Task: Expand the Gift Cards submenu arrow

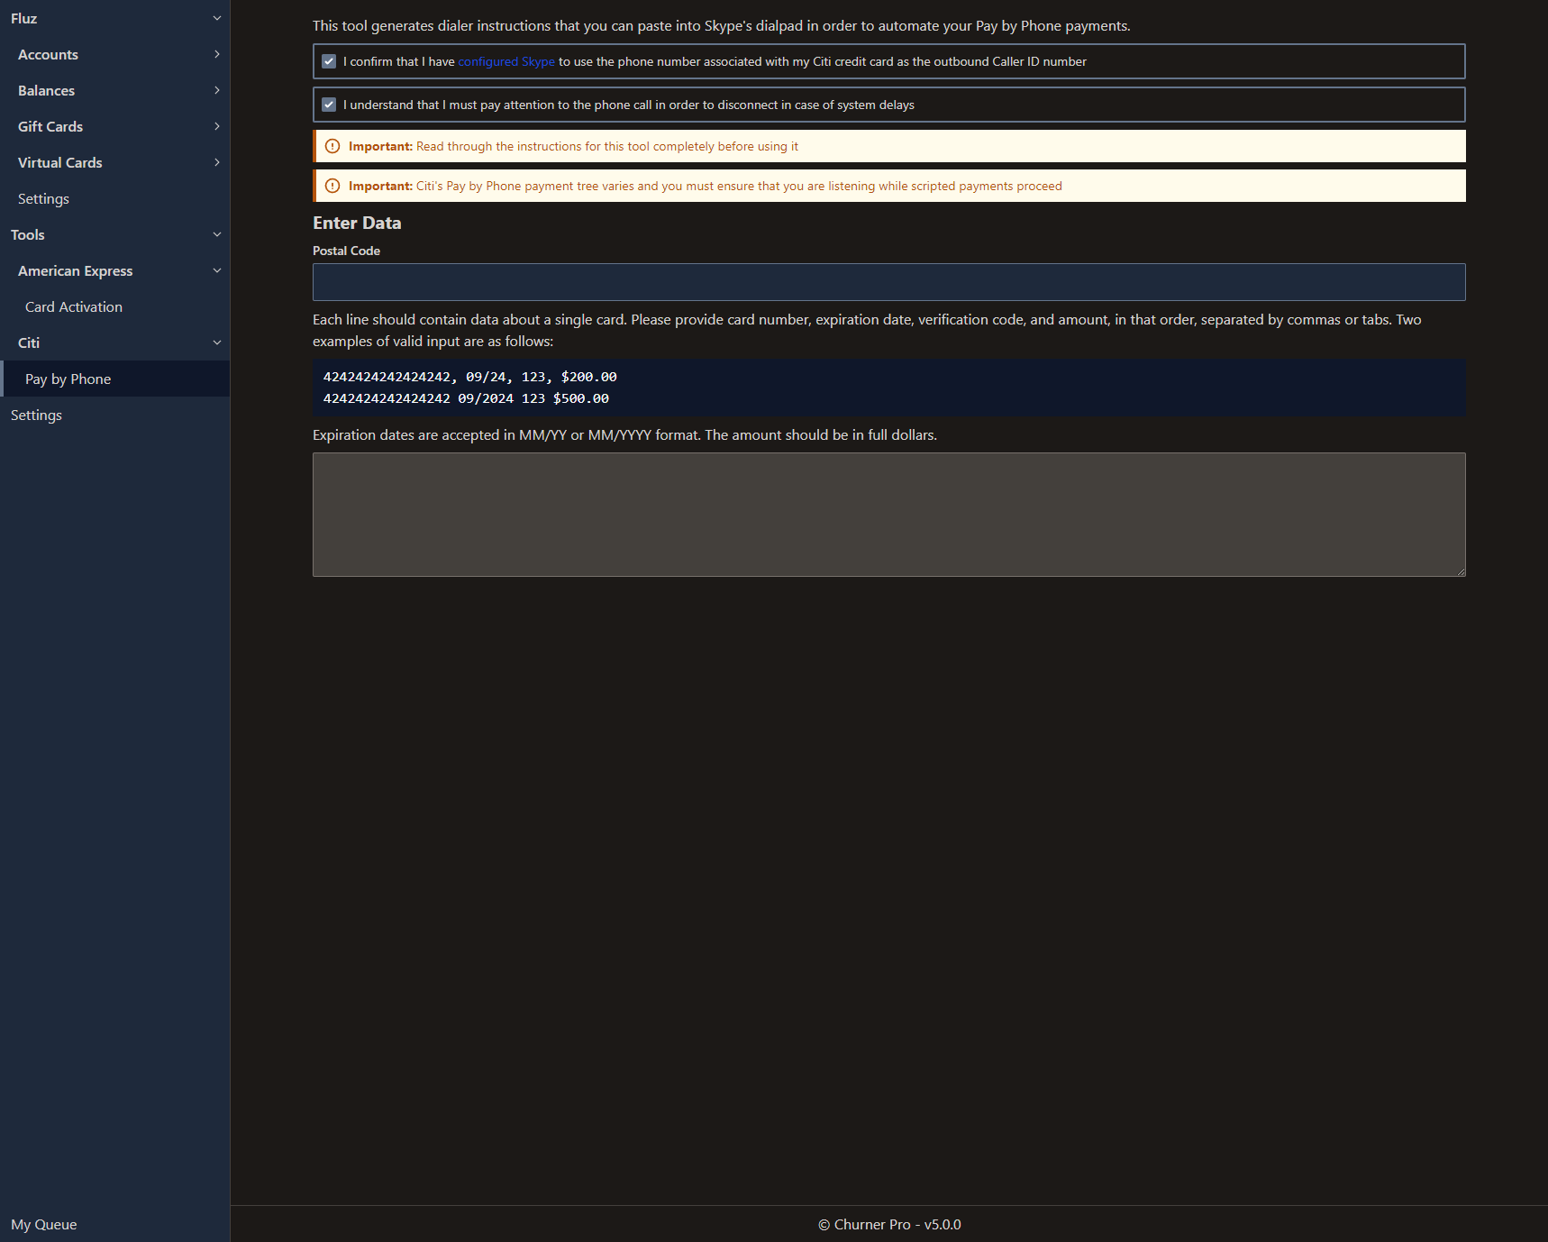Action: (x=216, y=126)
